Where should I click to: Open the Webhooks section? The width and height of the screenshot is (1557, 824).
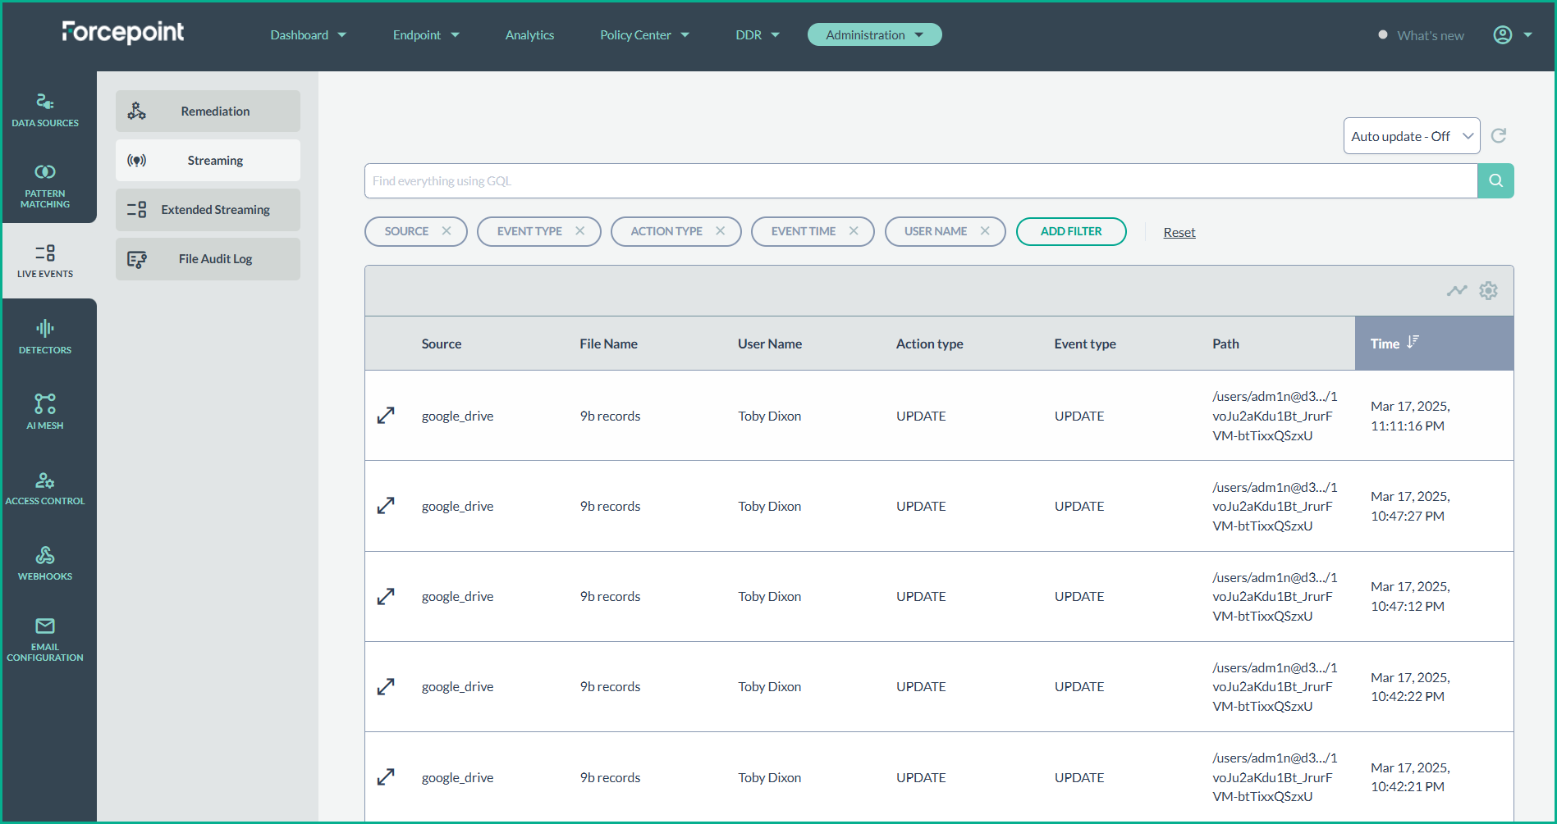[45, 563]
